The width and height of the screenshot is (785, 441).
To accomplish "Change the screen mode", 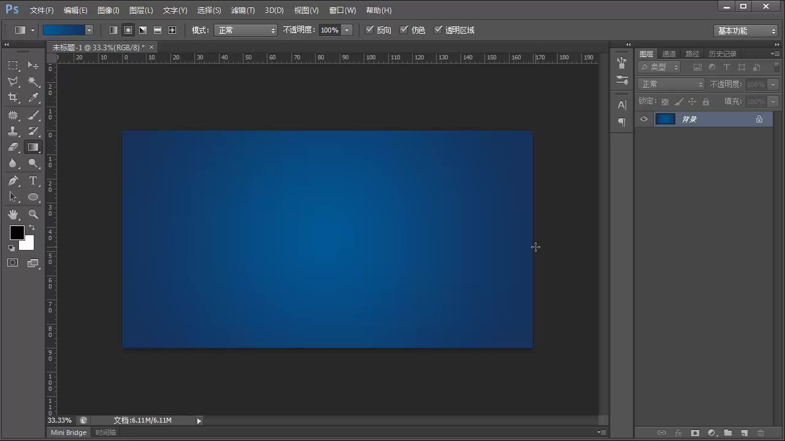I will 33,263.
